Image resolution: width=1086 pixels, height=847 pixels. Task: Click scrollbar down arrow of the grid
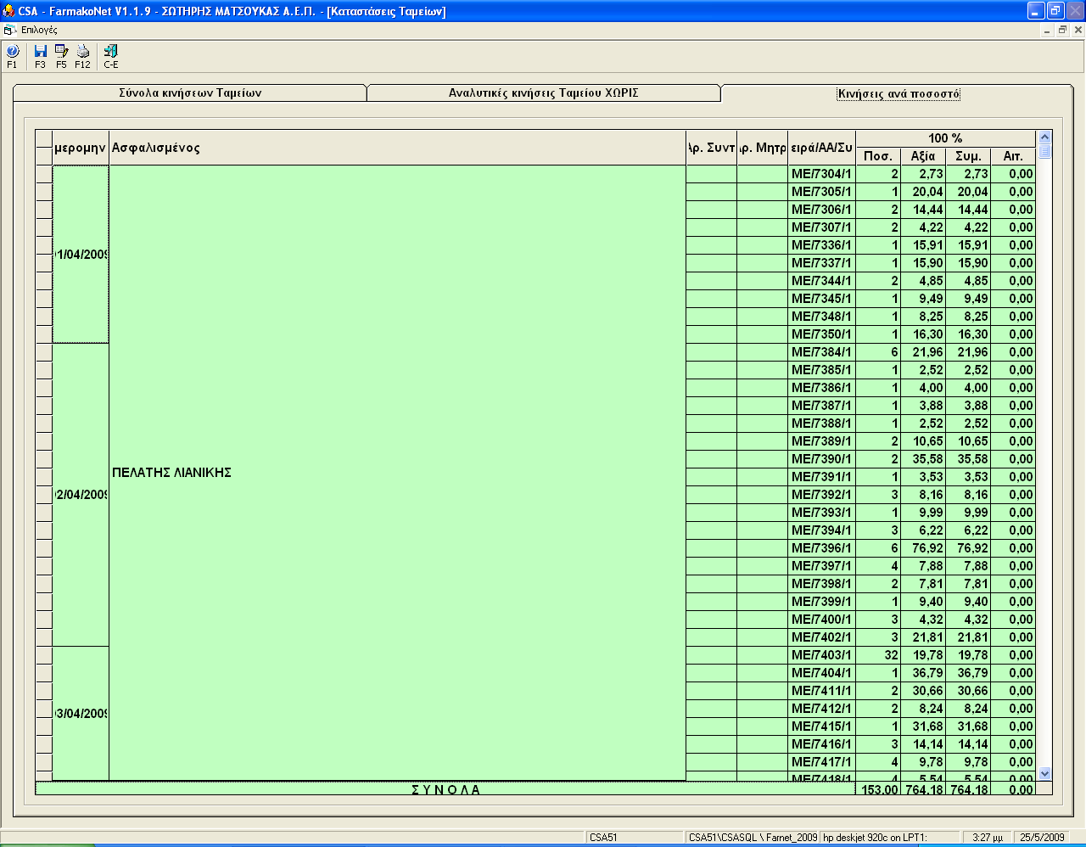1044,773
